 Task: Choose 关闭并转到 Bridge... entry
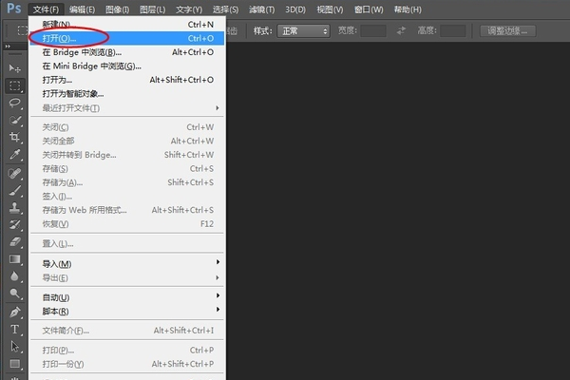127,155
